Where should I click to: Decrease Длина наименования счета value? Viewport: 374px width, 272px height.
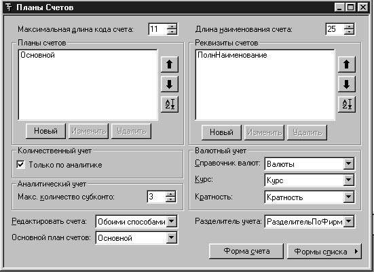(x=349, y=31)
